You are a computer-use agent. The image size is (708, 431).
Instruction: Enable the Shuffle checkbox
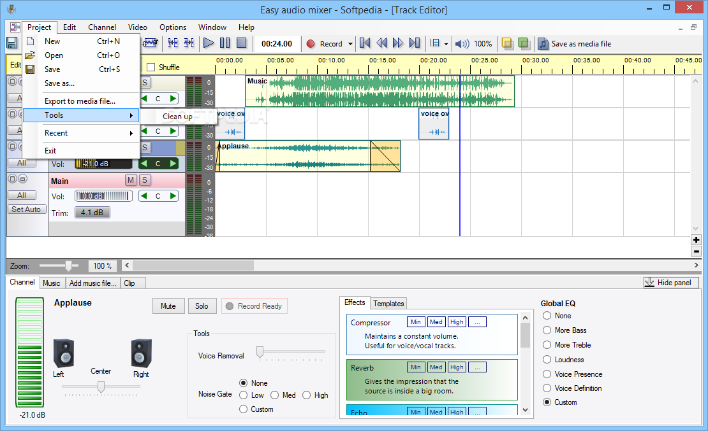[x=151, y=67]
